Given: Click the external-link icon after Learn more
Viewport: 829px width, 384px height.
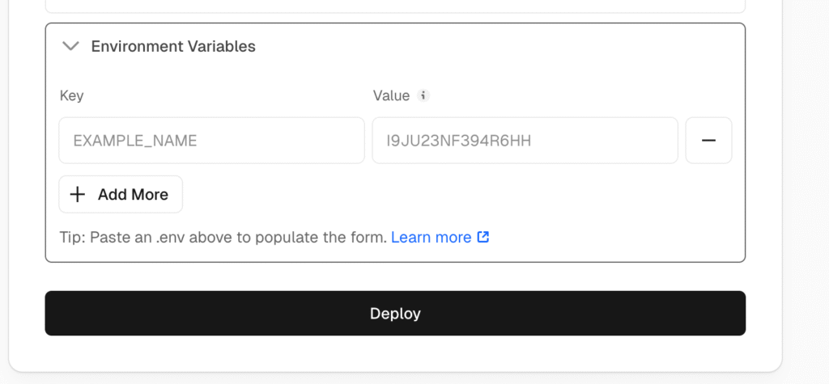Looking at the screenshot, I should click(483, 237).
